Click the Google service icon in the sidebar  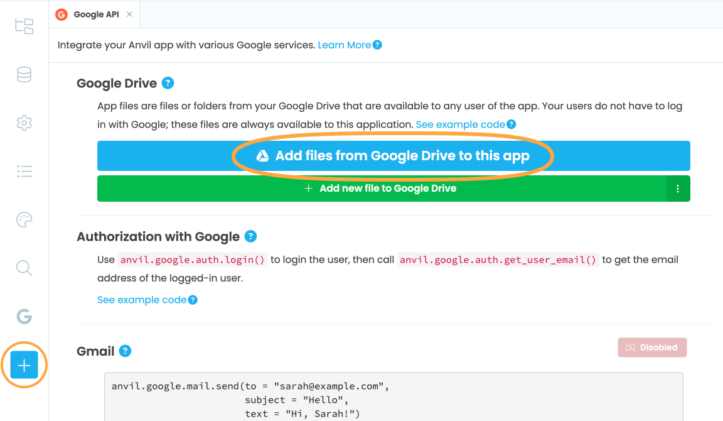[x=24, y=317]
